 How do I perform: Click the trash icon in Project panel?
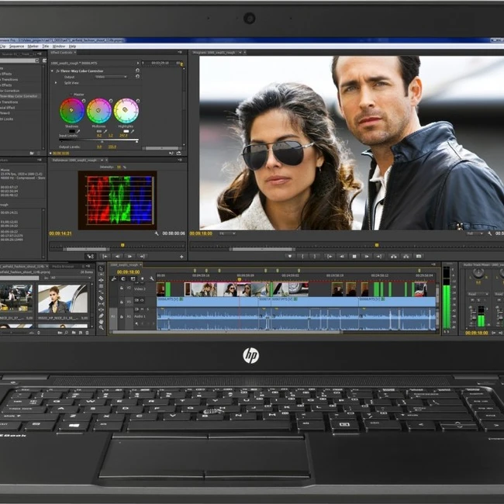point(87,333)
